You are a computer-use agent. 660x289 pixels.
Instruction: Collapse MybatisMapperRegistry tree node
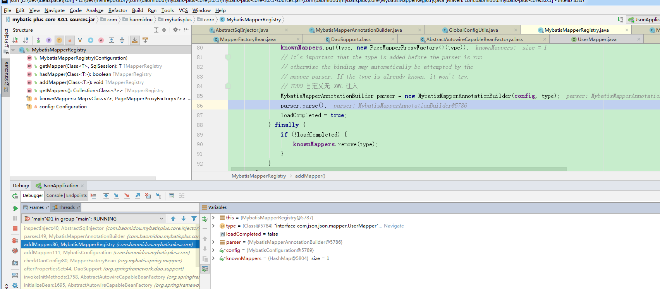pyautogui.click(x=14, y=50)
